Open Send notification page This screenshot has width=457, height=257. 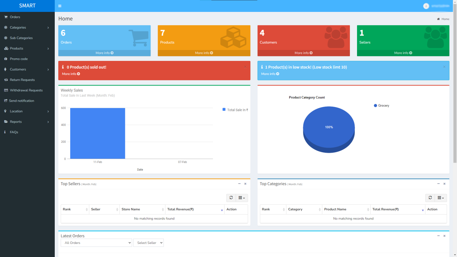pos(21,101)
